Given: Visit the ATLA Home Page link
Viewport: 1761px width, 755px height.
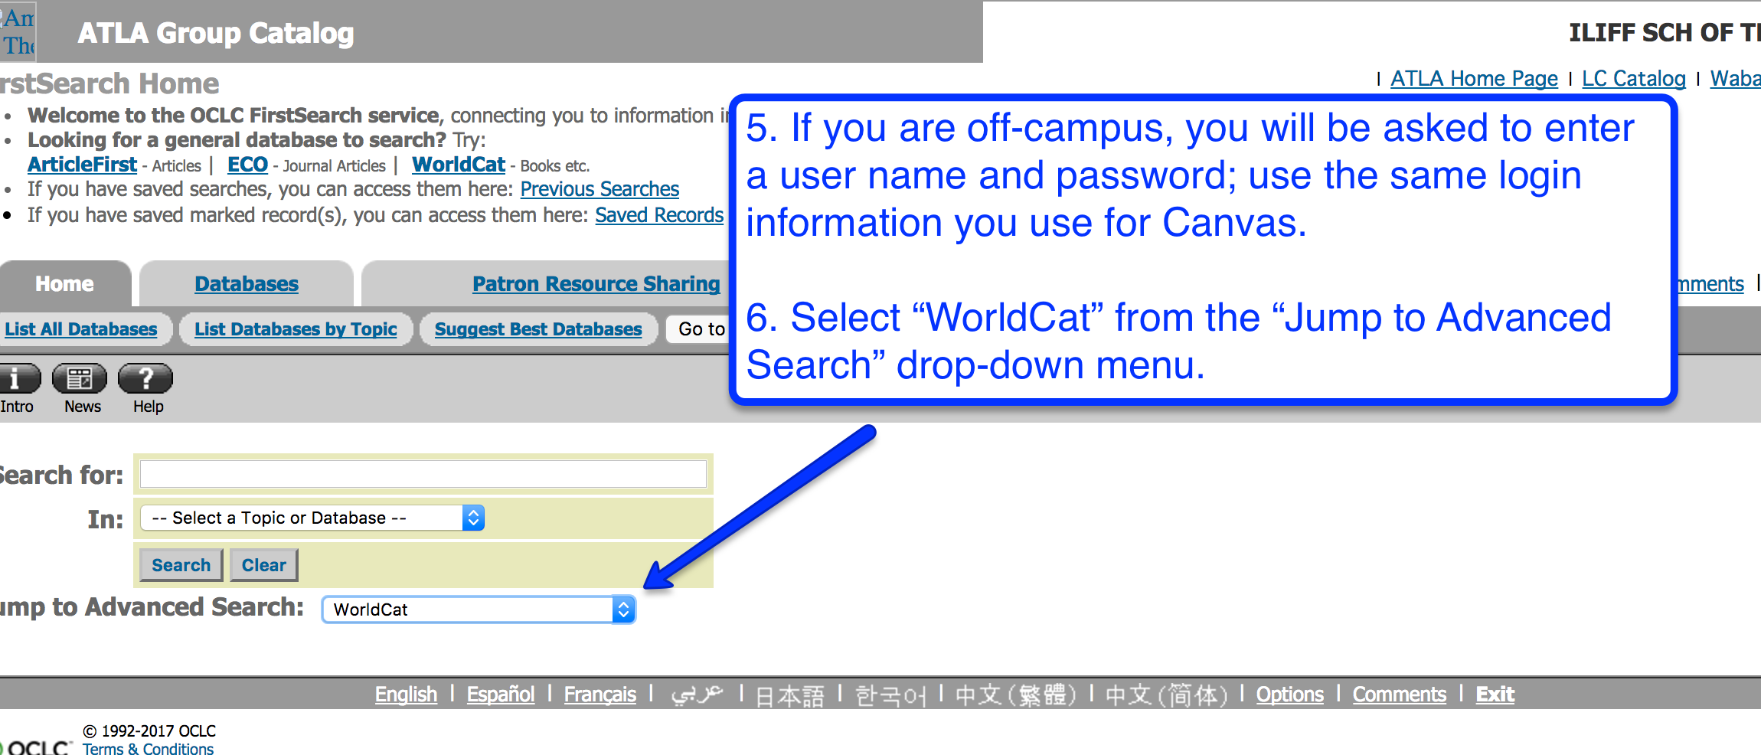Looking at the screenshot, I should [x=1474, y=79].
